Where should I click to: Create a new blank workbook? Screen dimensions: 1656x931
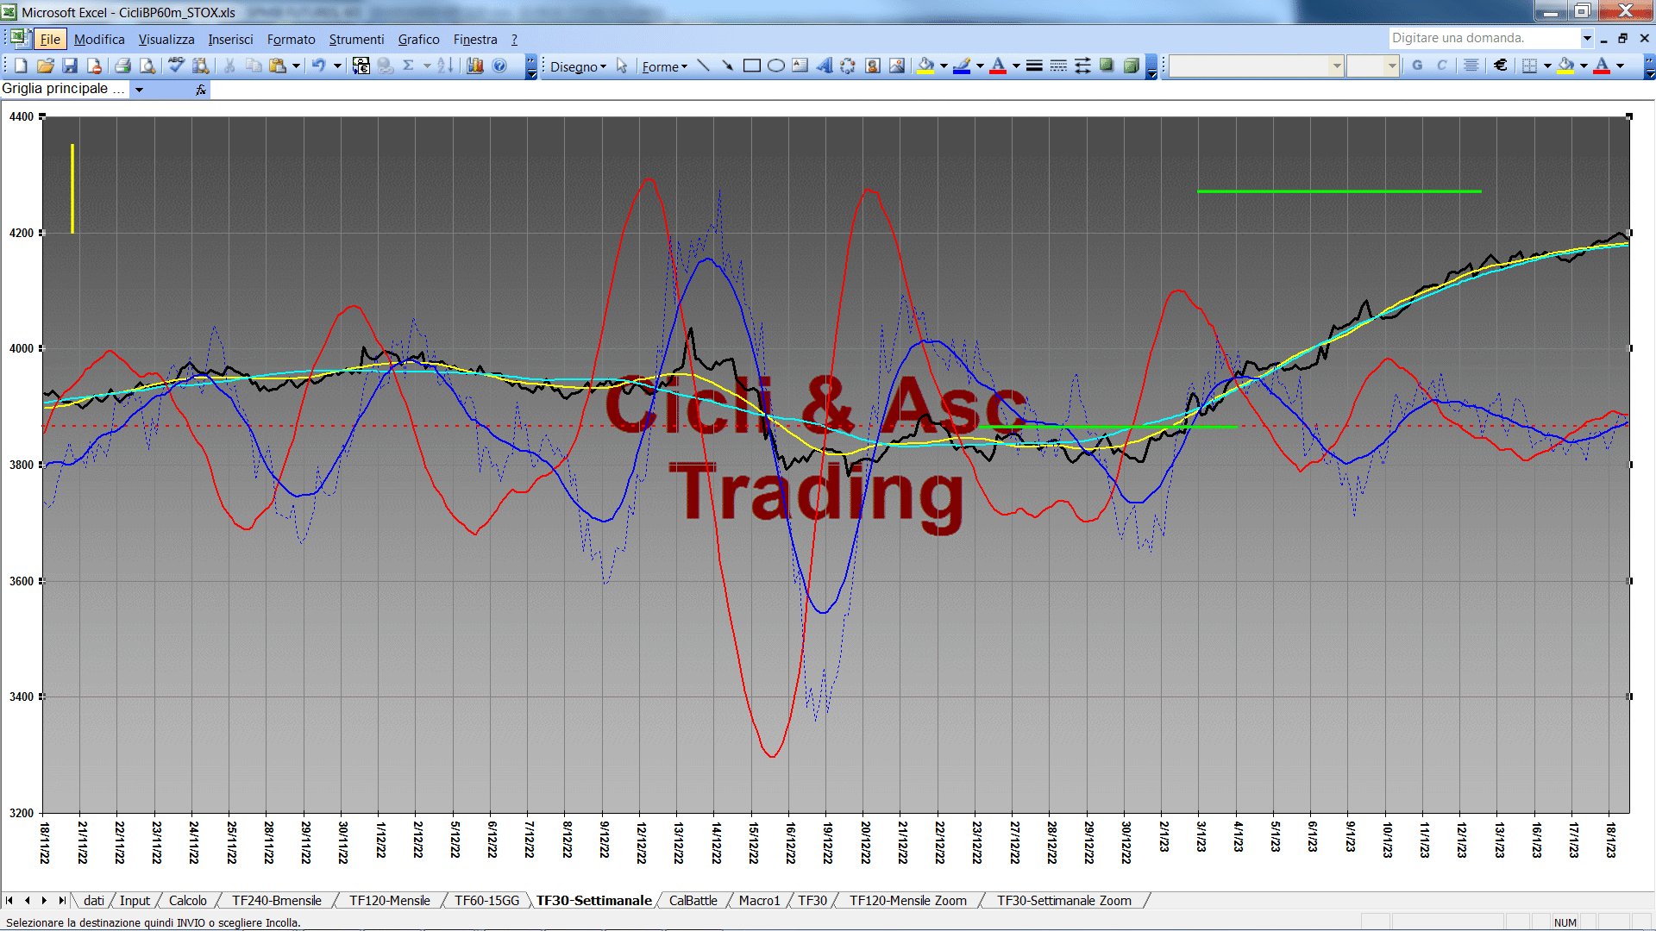coord(22,66)
